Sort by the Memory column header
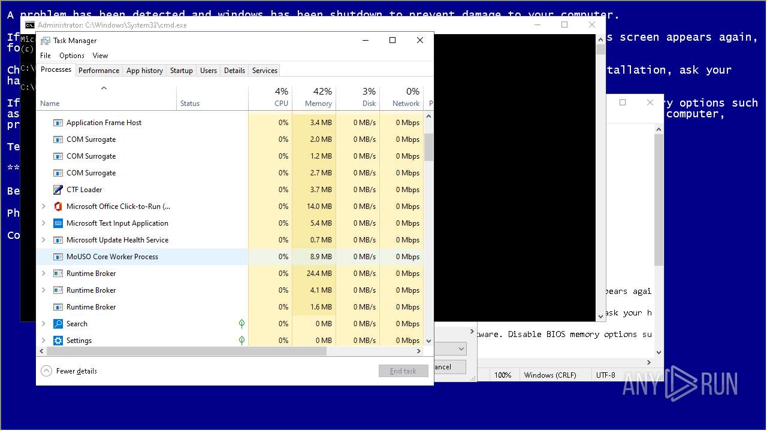Viewport: 767px width, 431px height. click(314, 98)
